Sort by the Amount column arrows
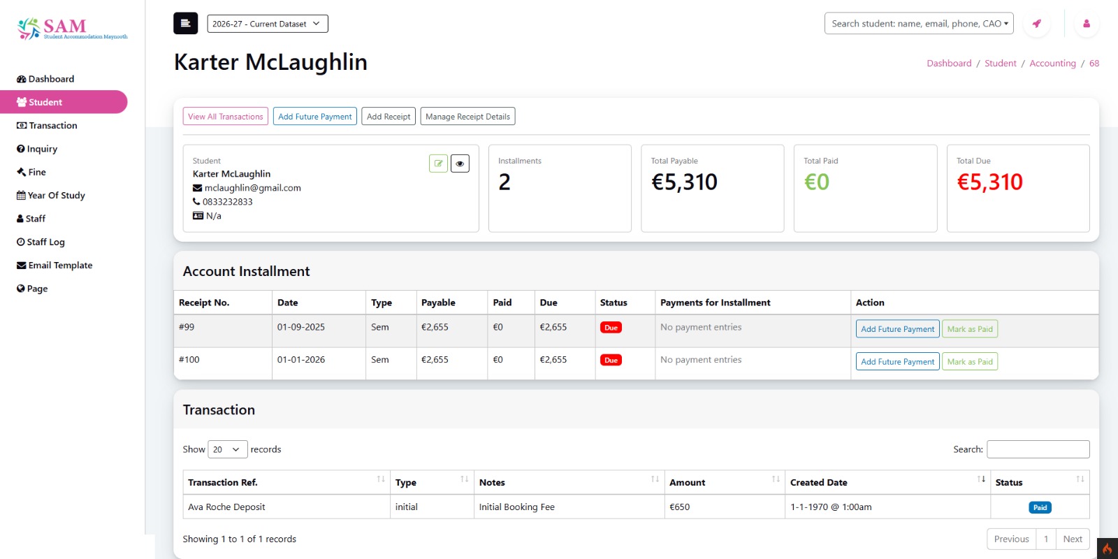 pos(776,479)
